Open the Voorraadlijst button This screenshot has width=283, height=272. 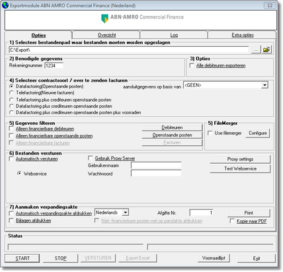214,258
